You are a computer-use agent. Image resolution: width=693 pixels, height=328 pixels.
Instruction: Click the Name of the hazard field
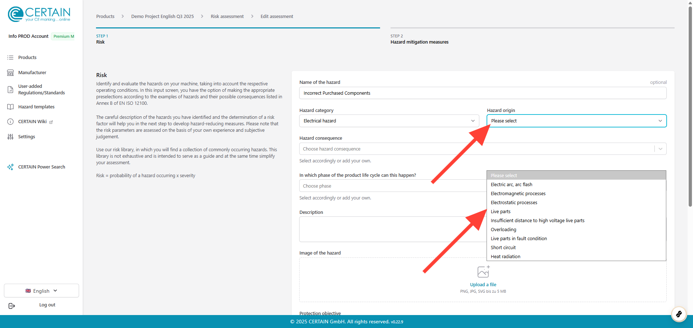483,93
